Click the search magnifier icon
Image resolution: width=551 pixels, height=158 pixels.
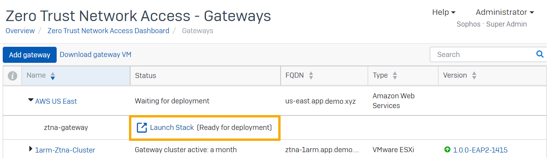coord(540,54)
